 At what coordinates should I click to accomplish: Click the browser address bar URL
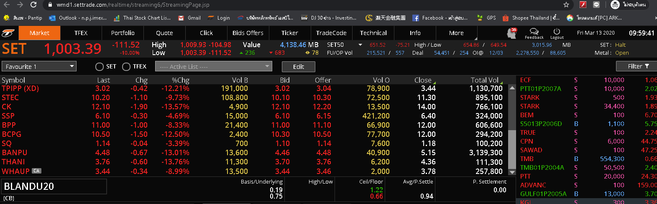(x=133, y=5)
